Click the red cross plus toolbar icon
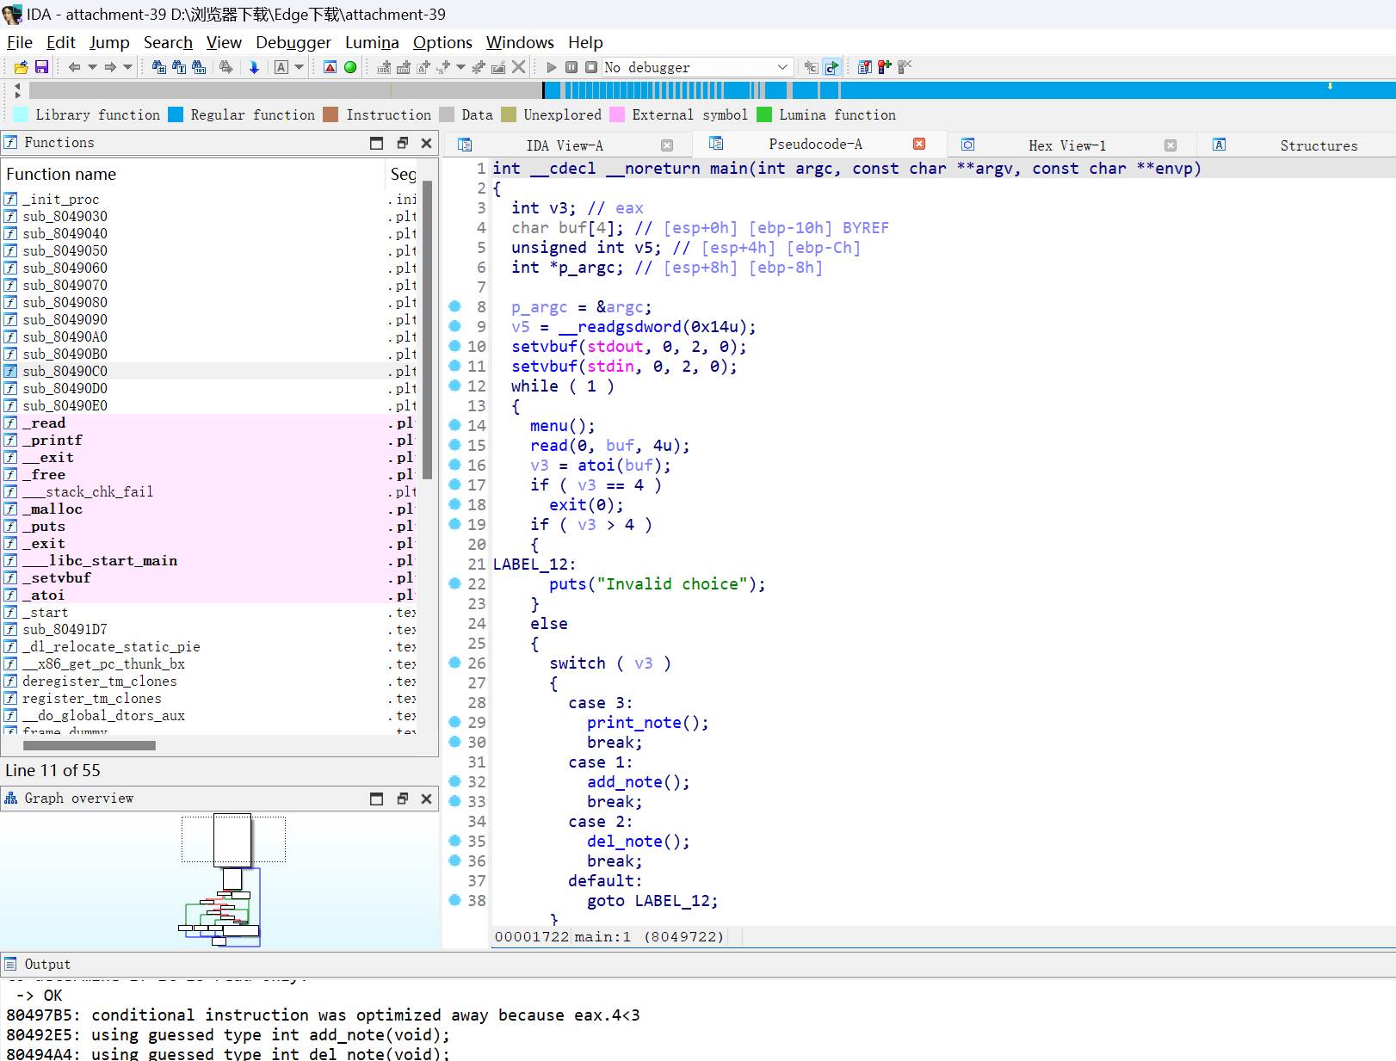This screenshot has width=1396, height=1061. tap(885, 67)
